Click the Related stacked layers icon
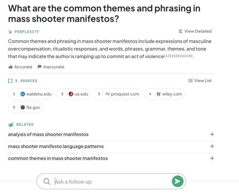Viewport: 239px width, 195px height. click(x=11, y=125)
